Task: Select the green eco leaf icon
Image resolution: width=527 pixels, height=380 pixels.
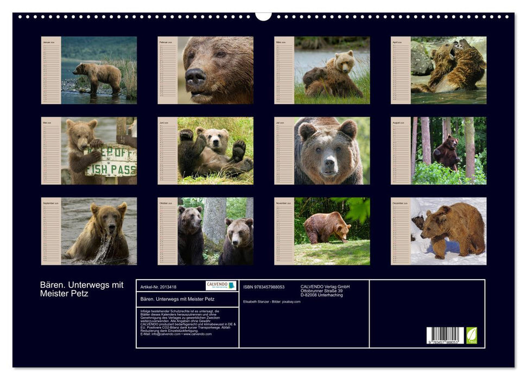Action: click(472, 335)
